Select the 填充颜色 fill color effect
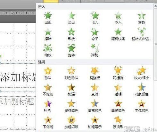This screenshot has height=132, width=157. tap(95, 106)
